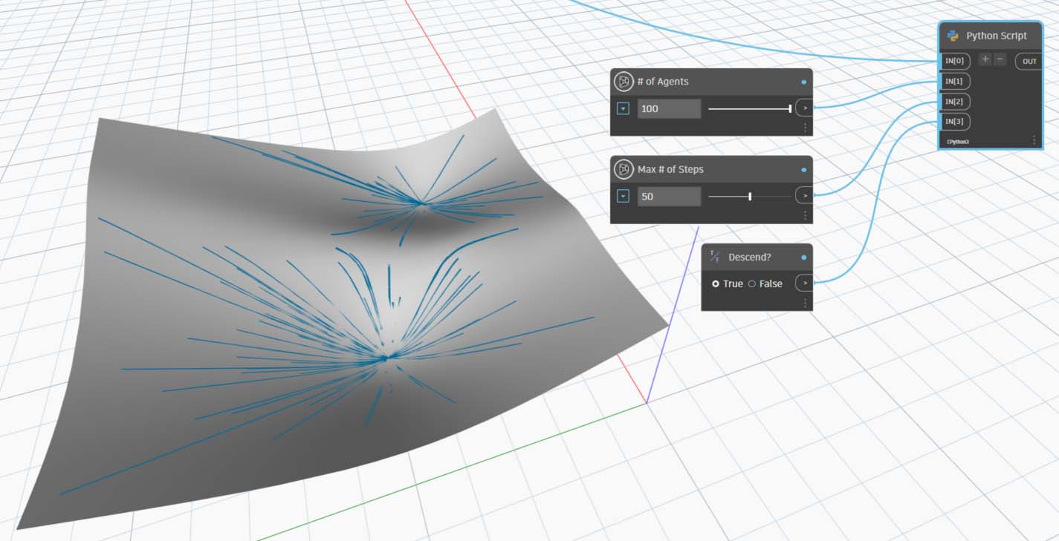The width and height of the screenshot is (1059, 541).
Task: Click the Python logo on Python Script node
Action: (x=953, y=36)
